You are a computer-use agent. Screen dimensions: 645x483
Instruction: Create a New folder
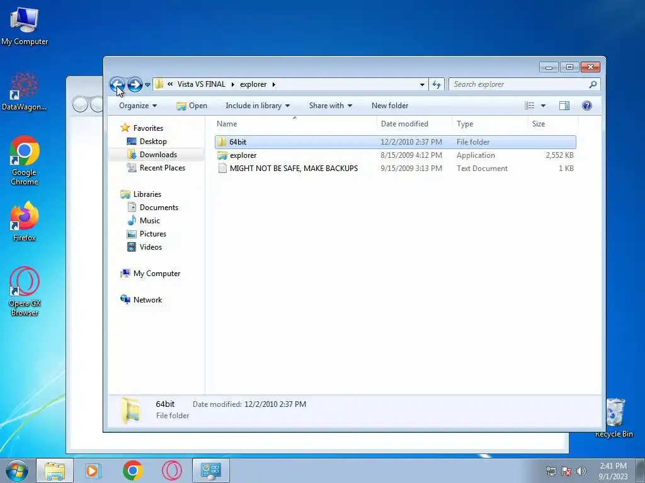pyautogui.click(x=390, y=106)
